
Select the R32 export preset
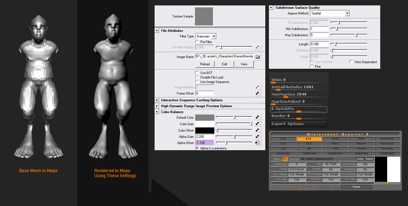point(309,139)
